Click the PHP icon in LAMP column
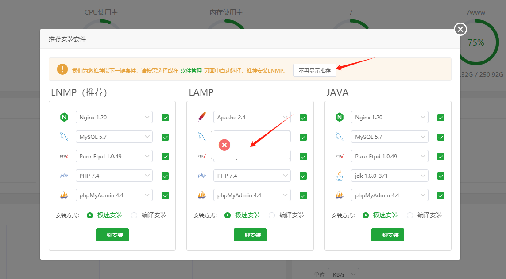The width and height of the screenshot is (506, 279). coord(202,176)
